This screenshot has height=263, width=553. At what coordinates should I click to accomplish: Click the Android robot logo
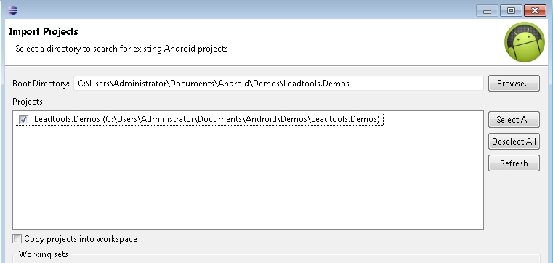pyautogui.click(x=525, y=42)
